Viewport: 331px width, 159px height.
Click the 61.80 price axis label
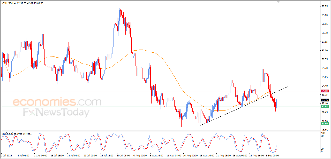[x=325, y=121]
